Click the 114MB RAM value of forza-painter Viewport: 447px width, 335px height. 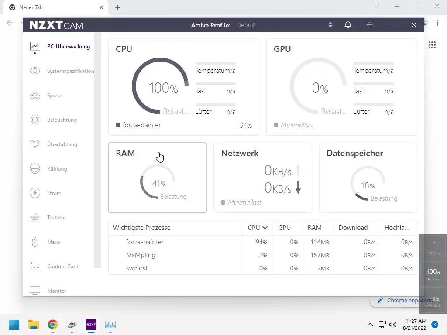point(320,242)
